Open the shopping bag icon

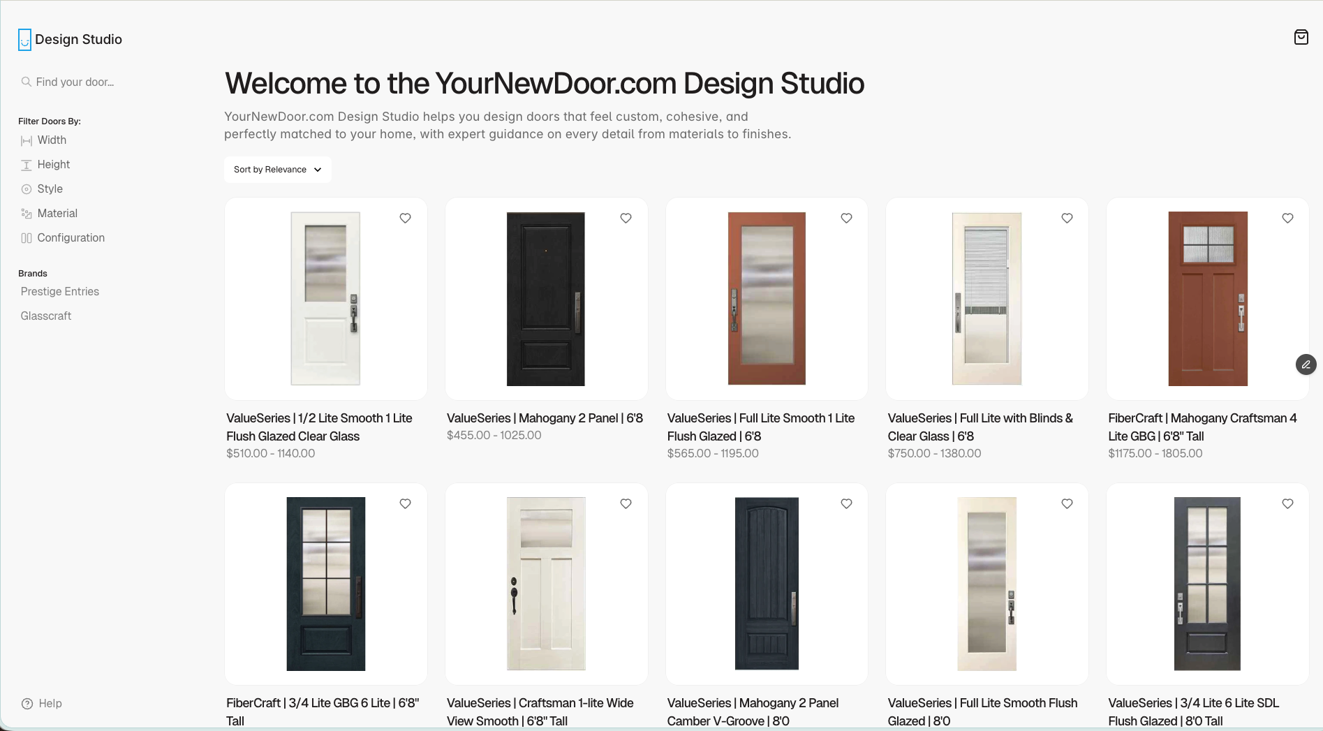[1301, 37]
